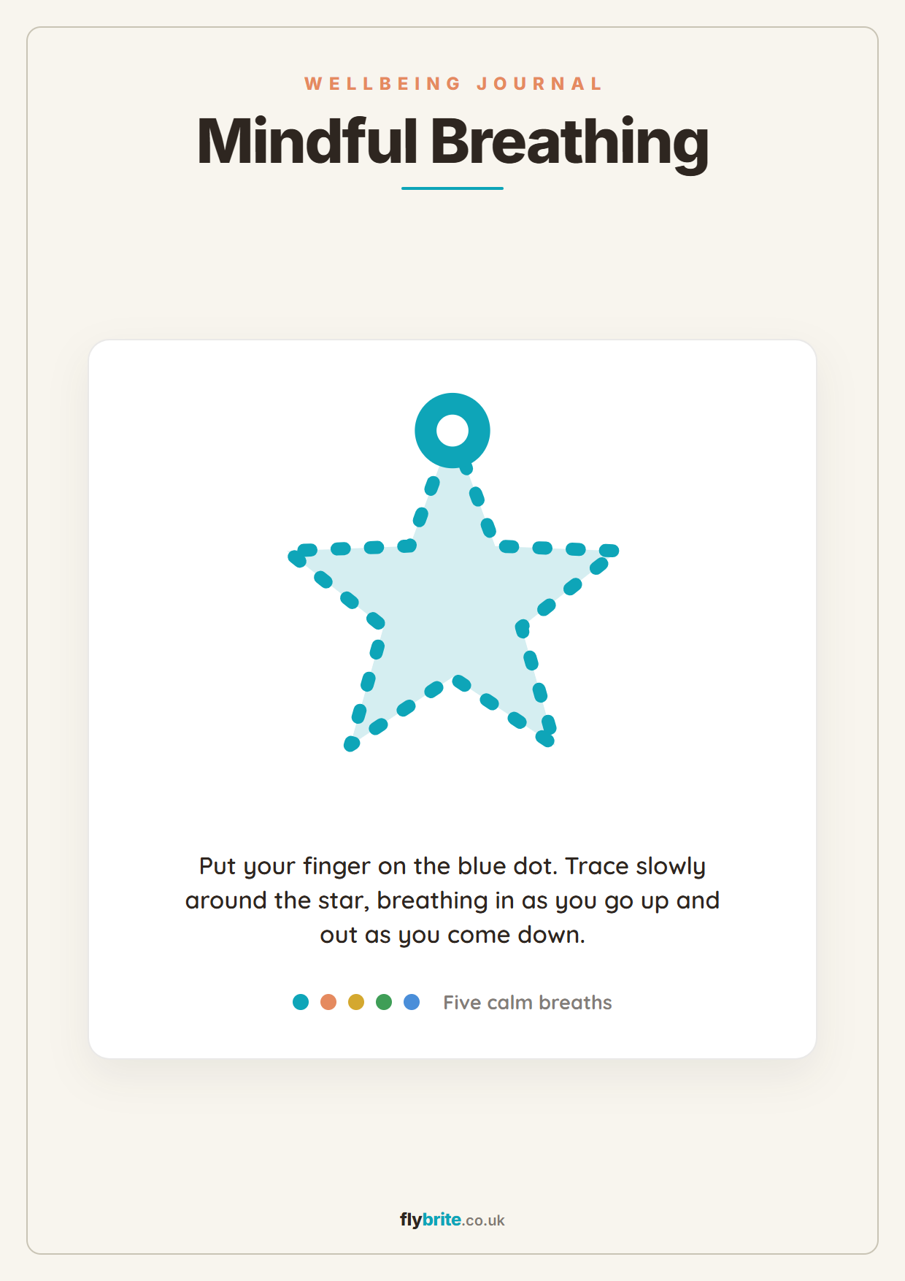
Task: Click the Mindful Breathing title
Action: [452, 142]
